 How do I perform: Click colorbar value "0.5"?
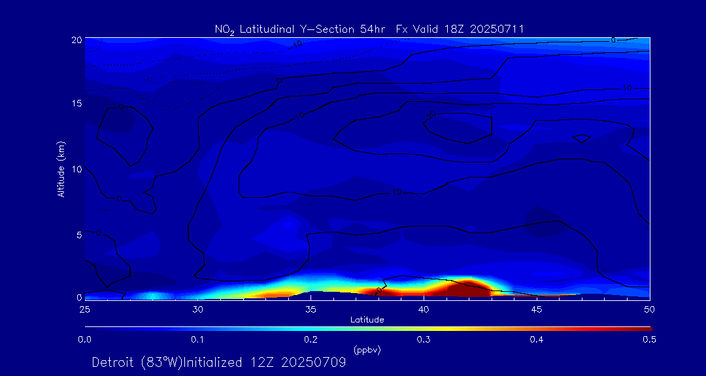(649, 339)
